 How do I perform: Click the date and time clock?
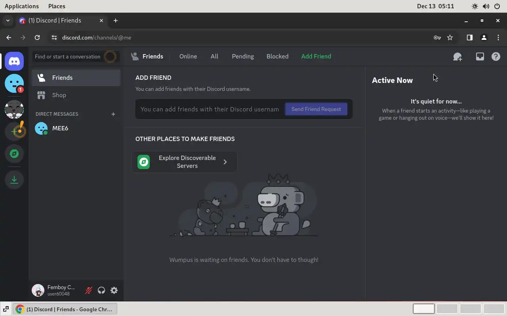click(435, 6)
